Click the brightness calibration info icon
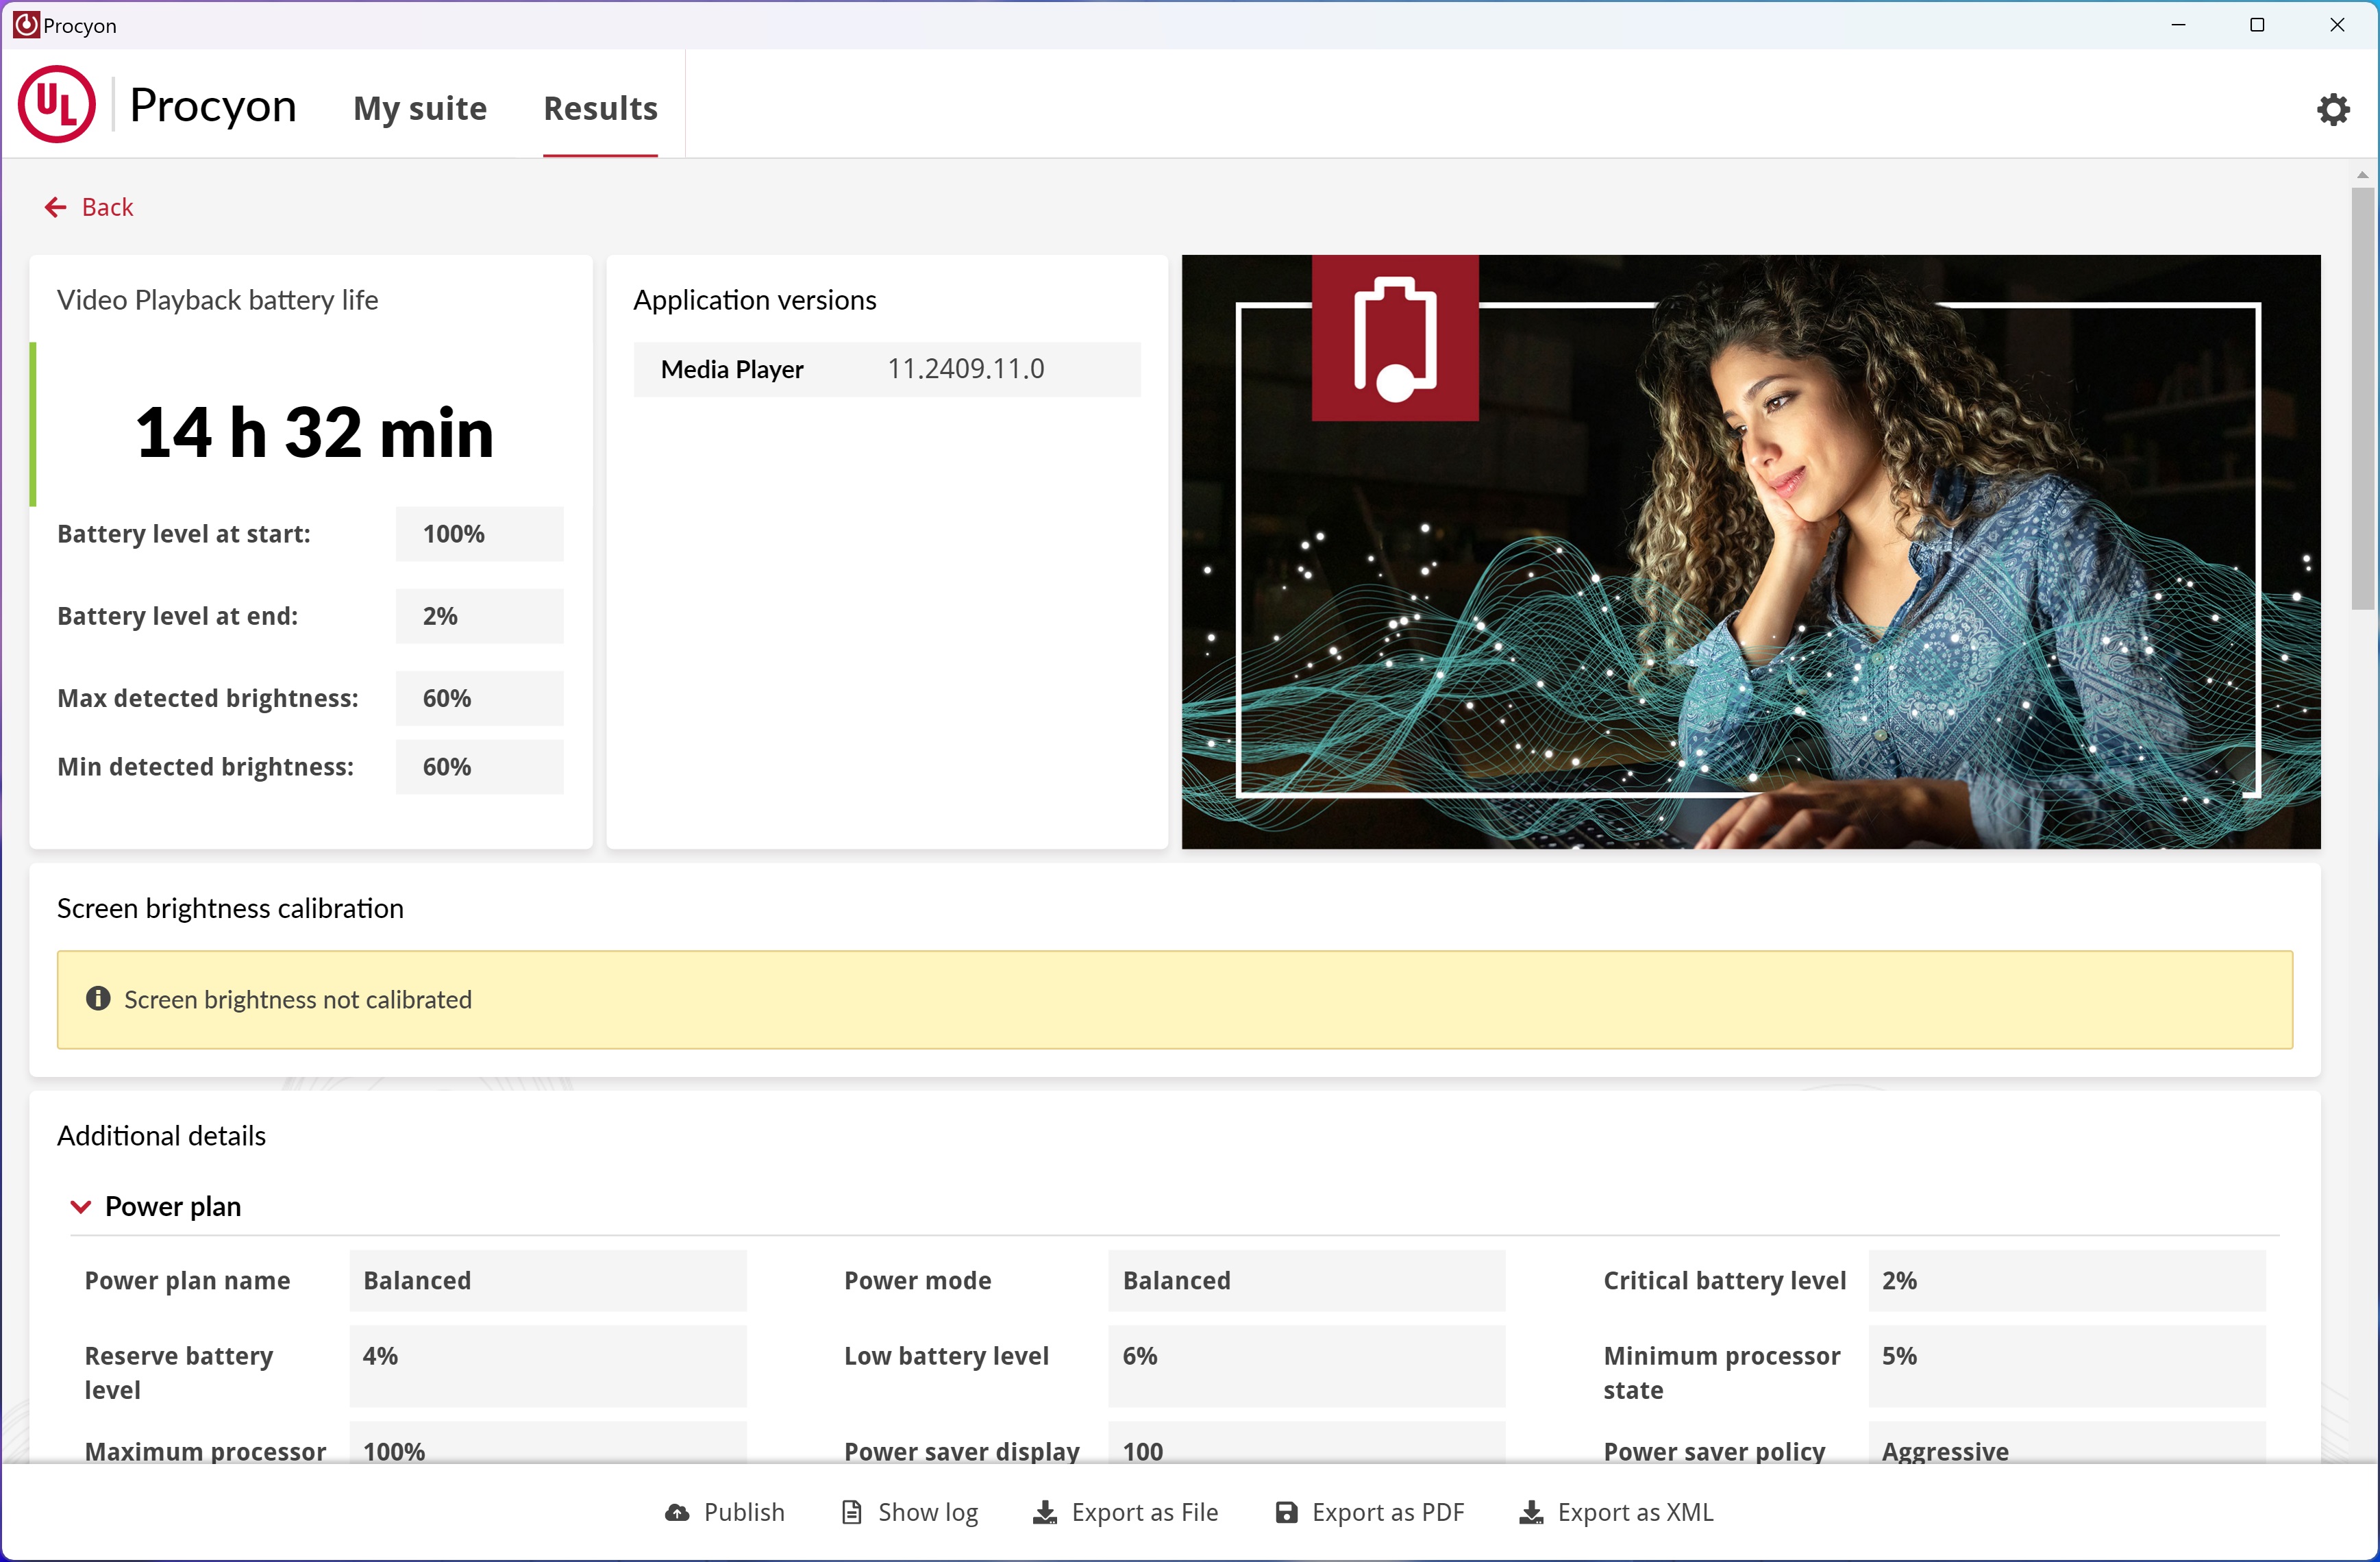 tap(98, 998)
